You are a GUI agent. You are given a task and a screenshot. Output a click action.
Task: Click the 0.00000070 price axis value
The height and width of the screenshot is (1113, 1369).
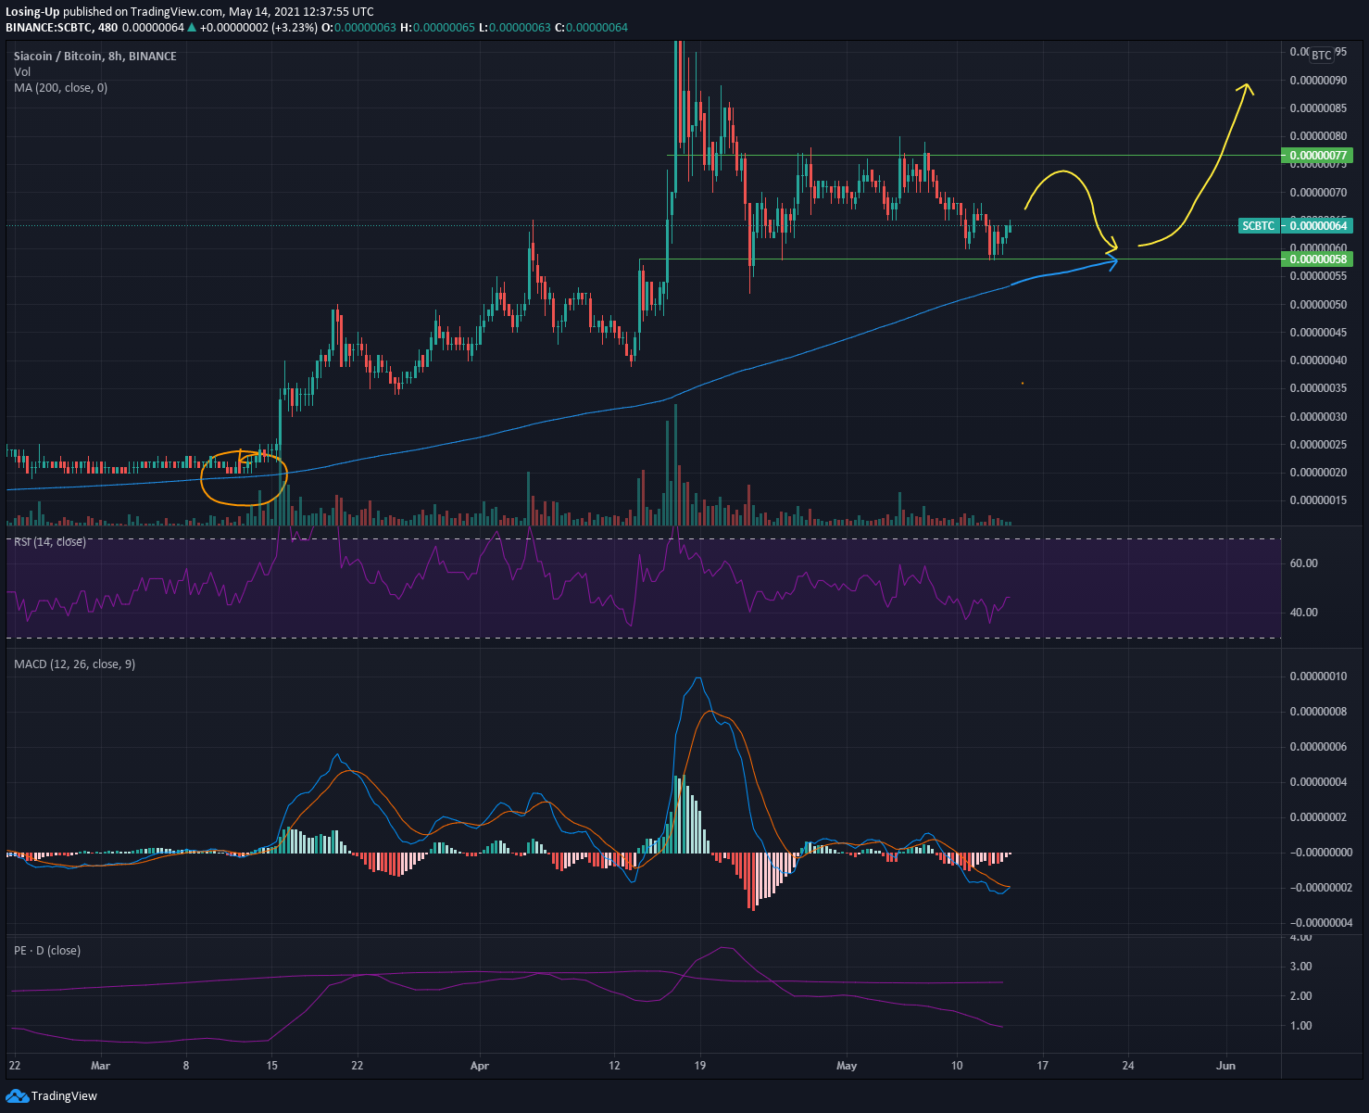tap(1318, 193)
